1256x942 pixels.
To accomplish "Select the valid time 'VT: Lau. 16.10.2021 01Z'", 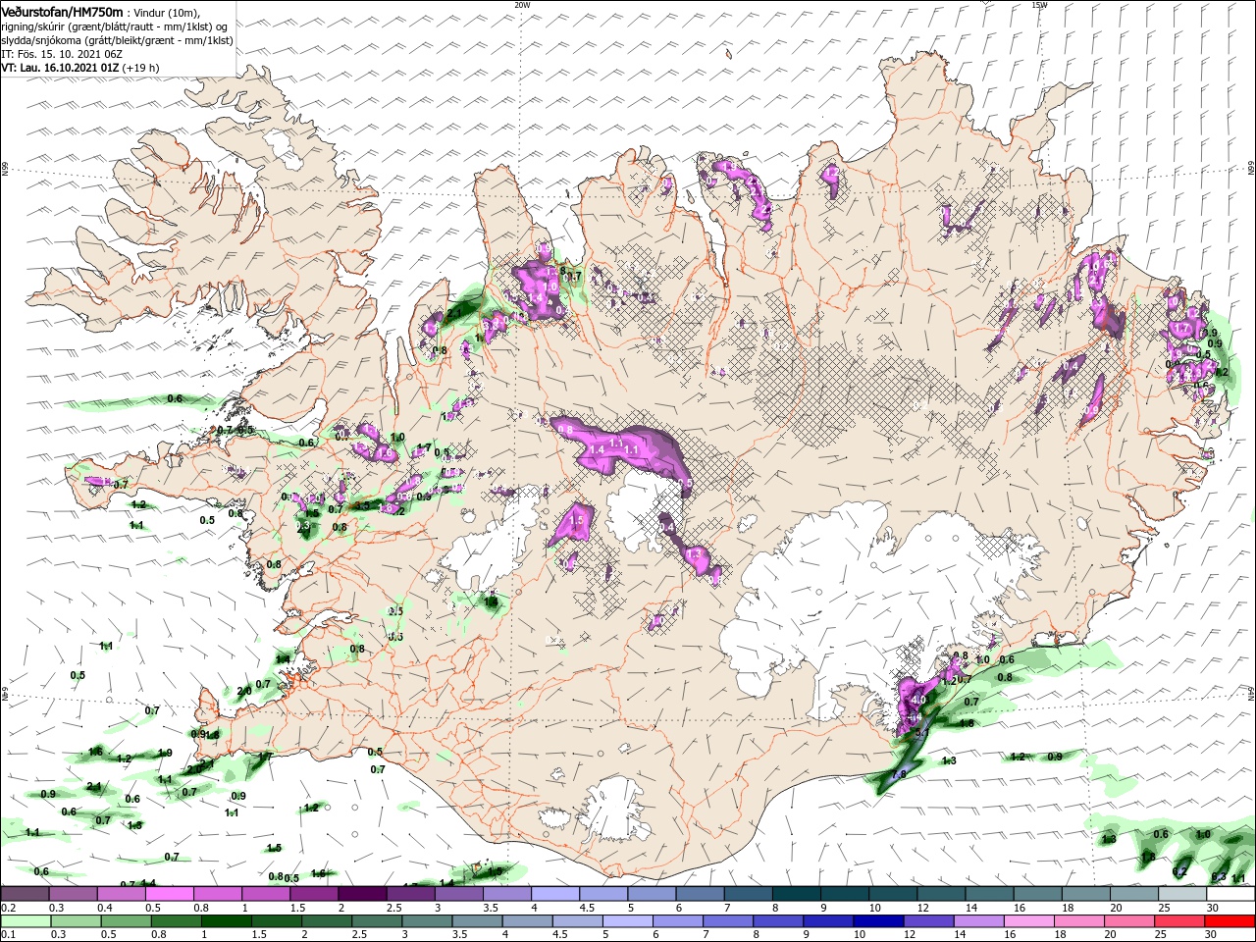I will (60, 68).
